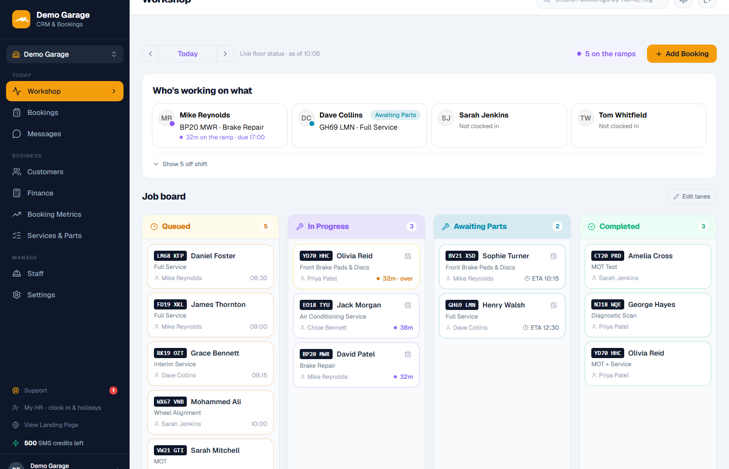The image size is (729, 469).
Task: Click the Customers people icon
Action: (17, 172)
